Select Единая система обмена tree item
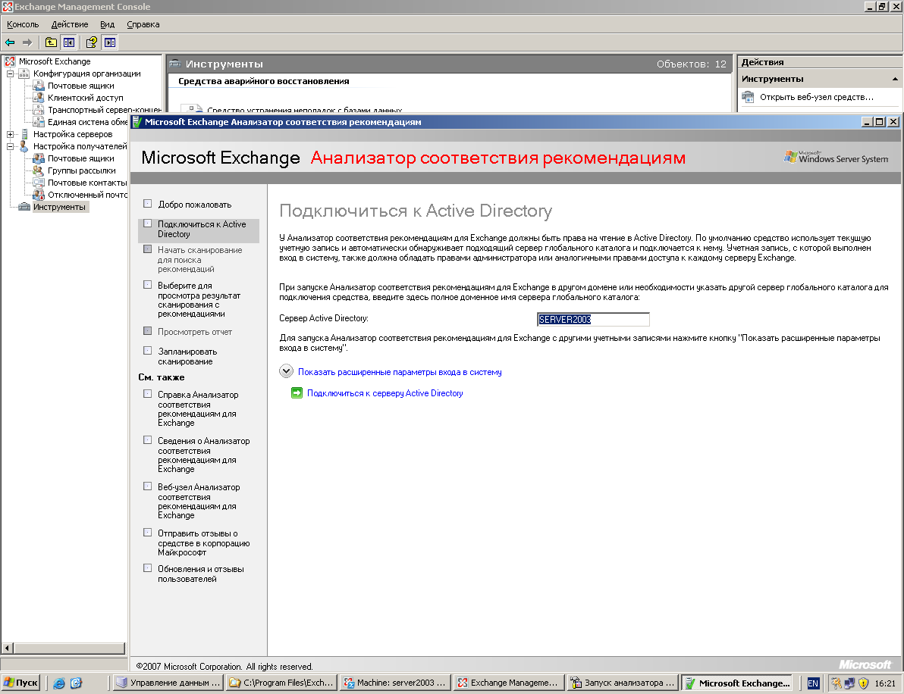904x694 pixels. (88, 122)
